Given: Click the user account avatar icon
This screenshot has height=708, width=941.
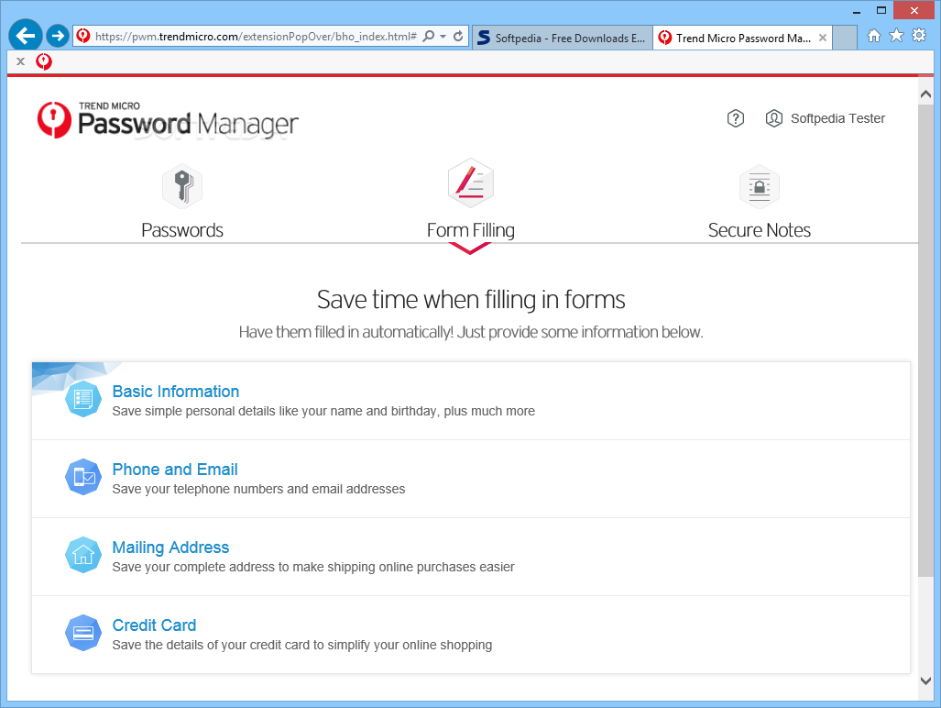Looking at the screenshot, I should 773,118.
